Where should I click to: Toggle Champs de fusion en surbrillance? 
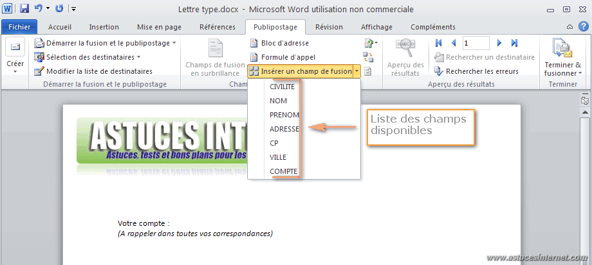215,57
